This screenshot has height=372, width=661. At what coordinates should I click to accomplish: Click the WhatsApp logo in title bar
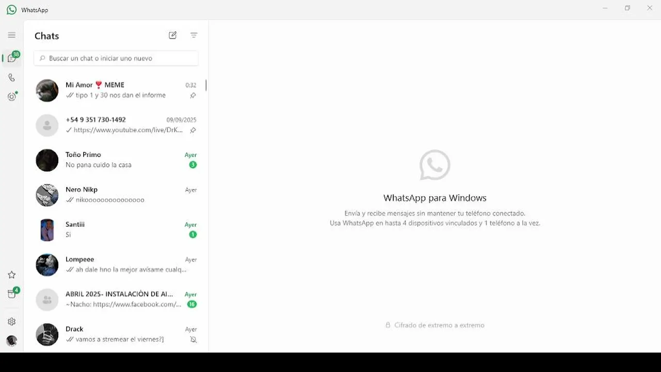point(11,10)
